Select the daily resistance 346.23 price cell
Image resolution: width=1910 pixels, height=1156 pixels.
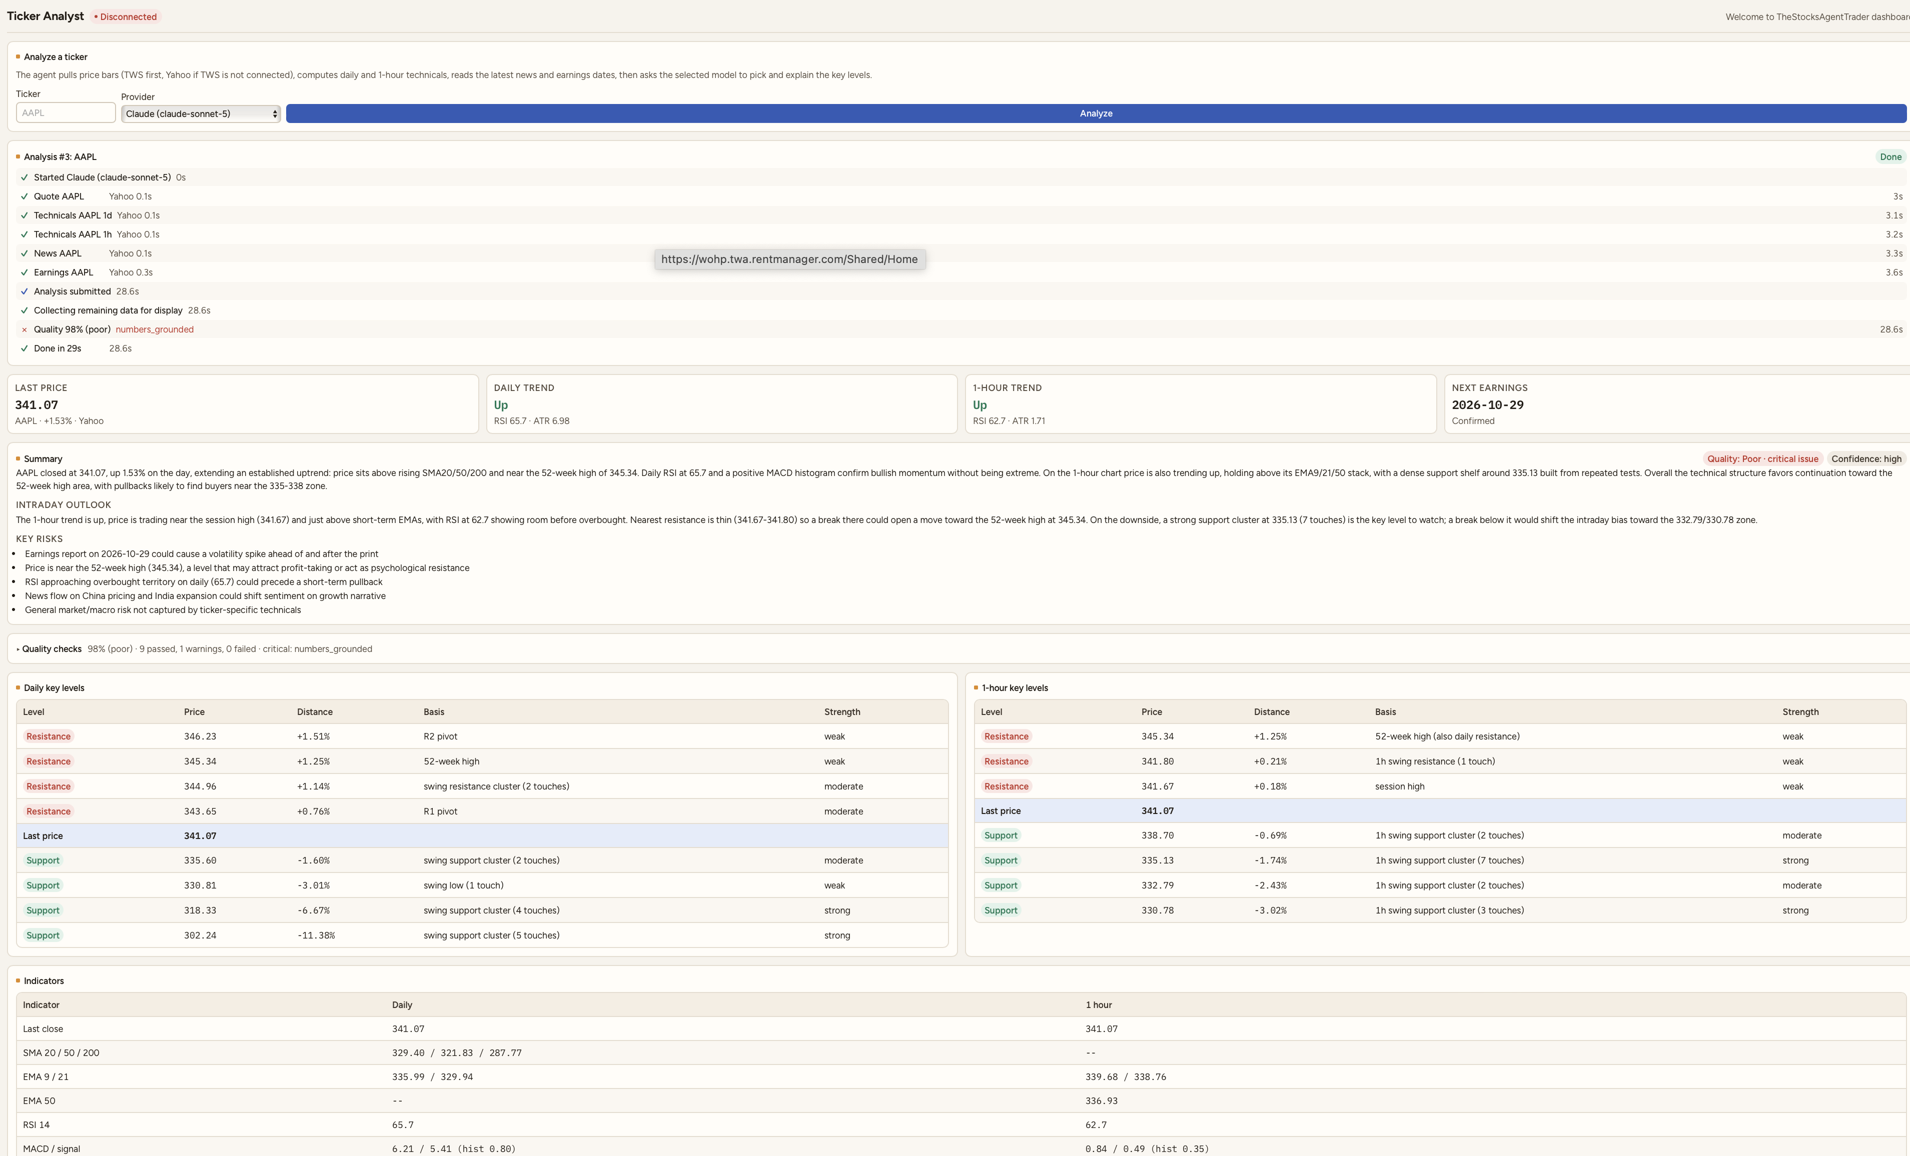pyautogui.click(x=200, y=737)
